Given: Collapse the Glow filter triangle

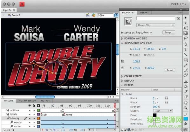Looking at the screenshot, I should point(122,94).
